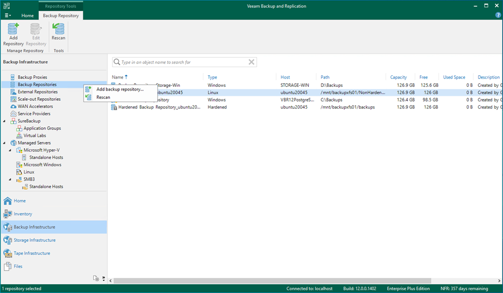Viewport: 503px width, 293px height.
Task: Select Standalone Hosts under Microsoft Hyper-V
Action: click(46, 157)
